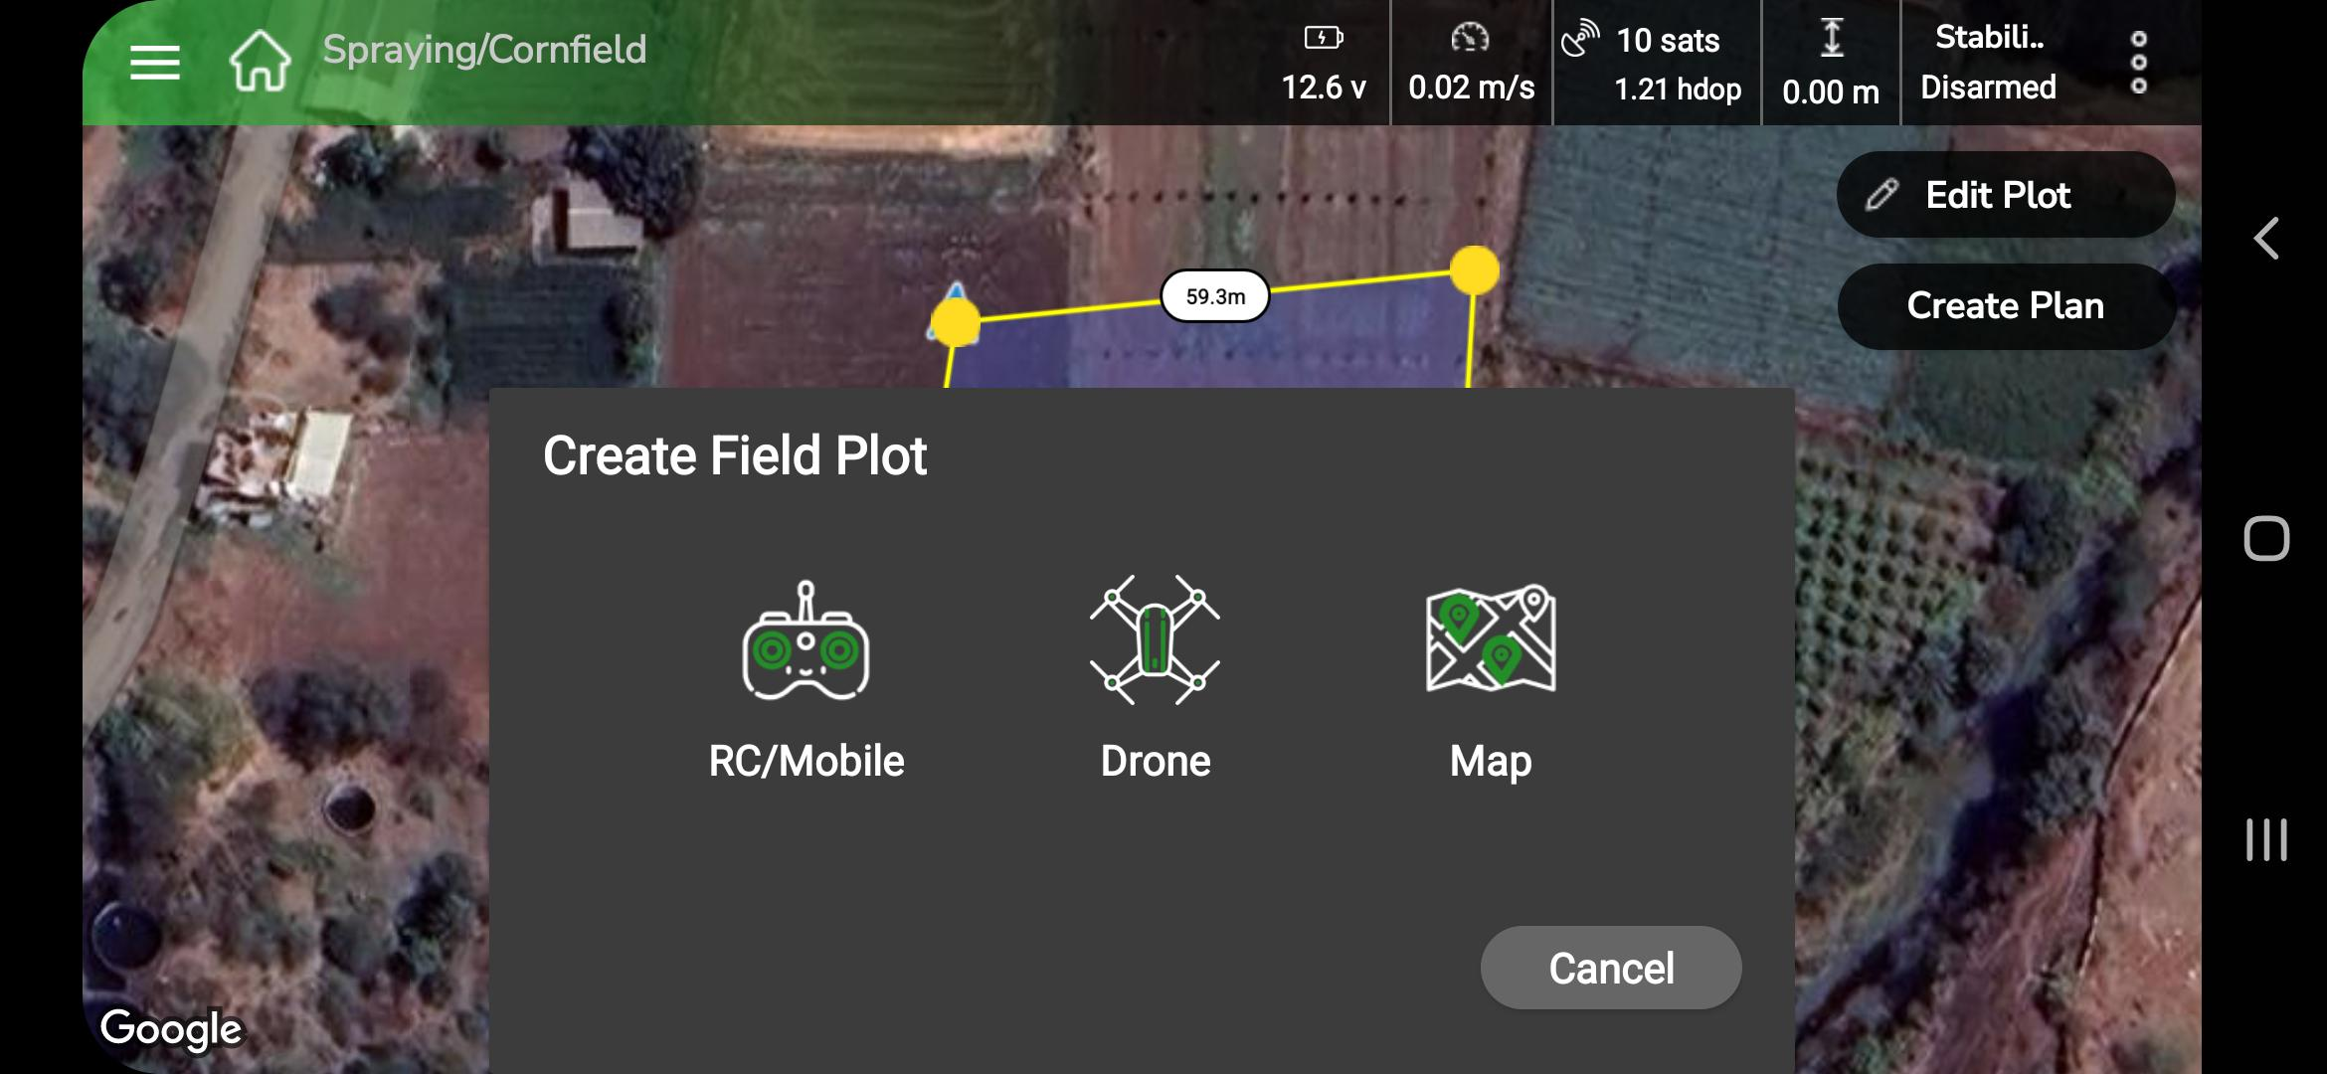
Task: Click the Spraying/Cornfield title
Action: (x=484, y=50)
